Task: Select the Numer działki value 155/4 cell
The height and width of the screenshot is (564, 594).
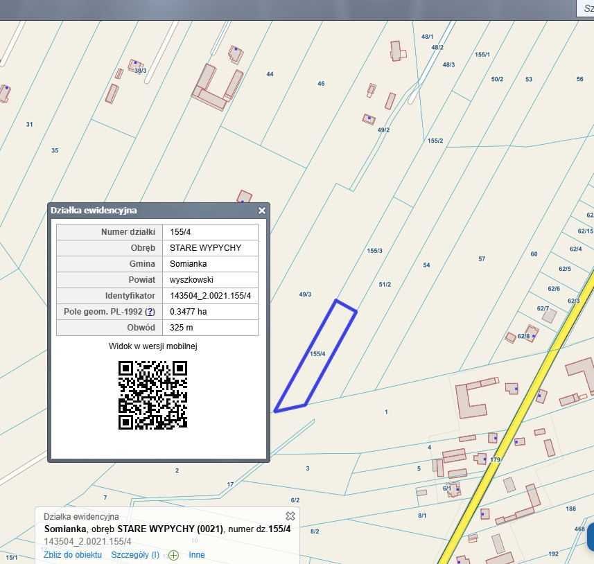Action: click(x=210, y=232)
